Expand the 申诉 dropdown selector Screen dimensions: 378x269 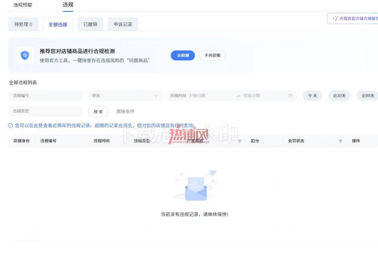tap(124, 96)
